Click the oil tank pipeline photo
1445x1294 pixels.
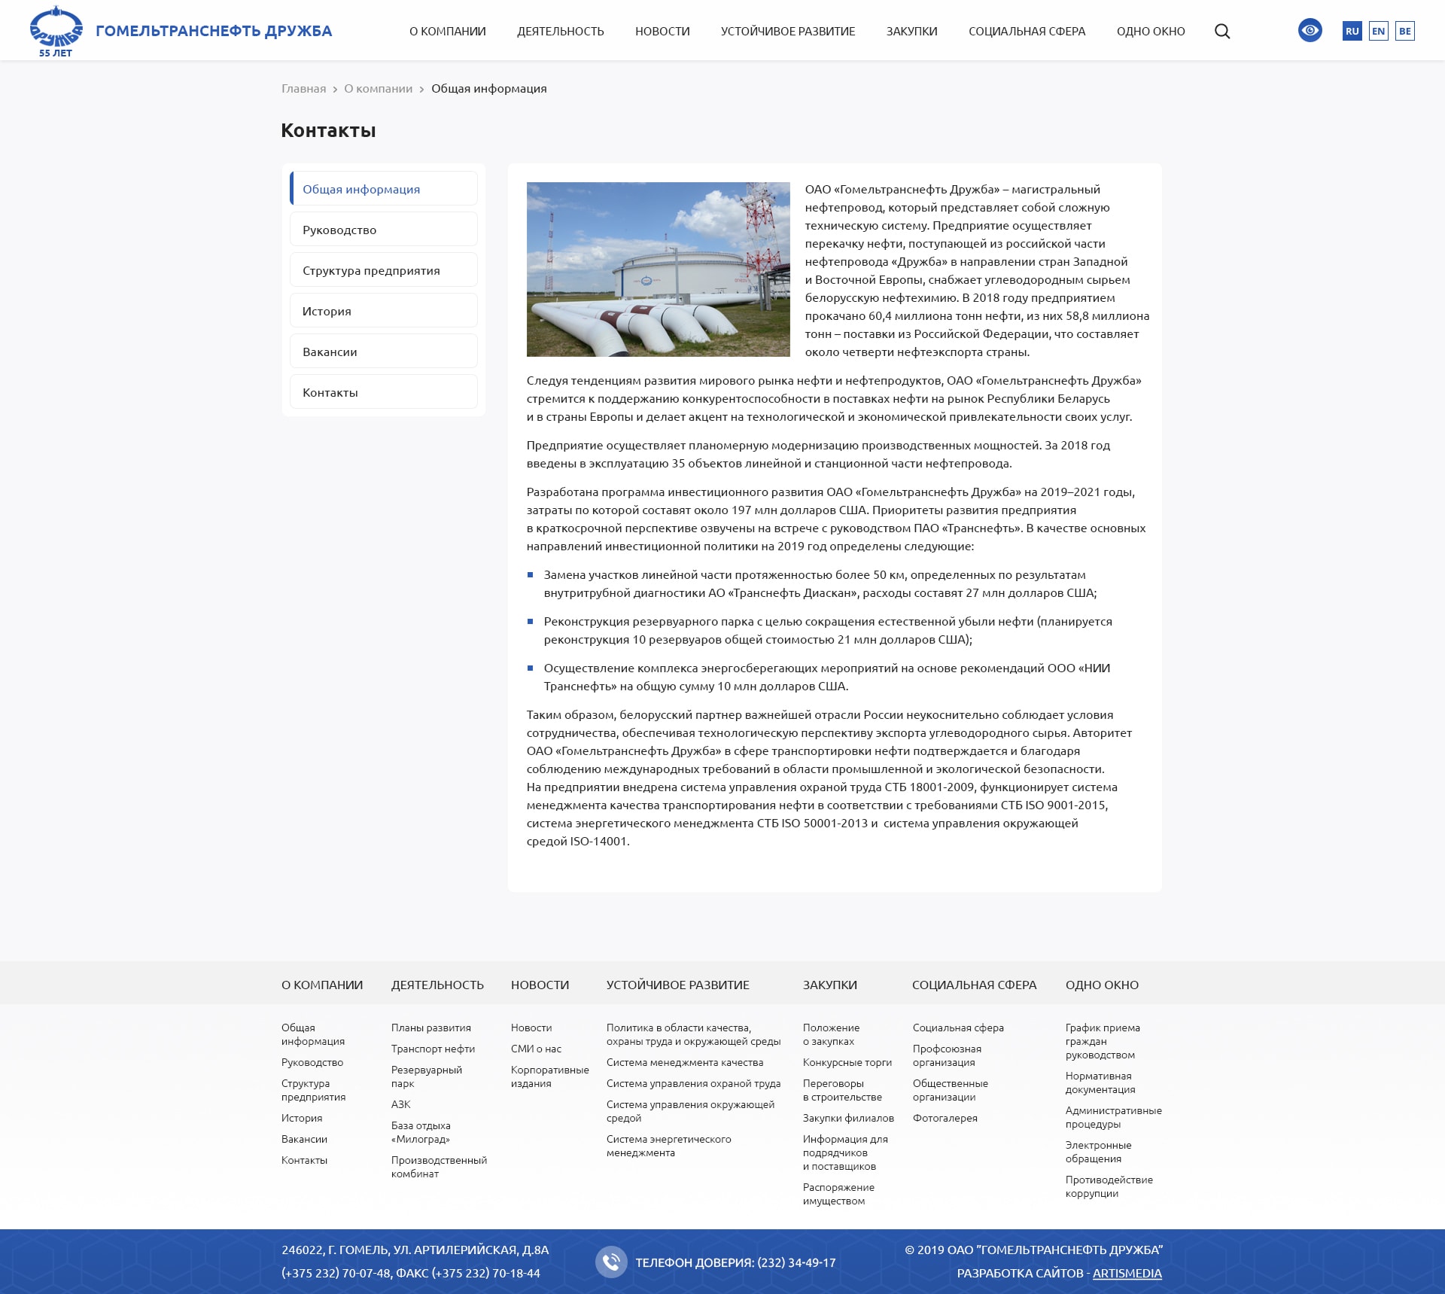(658, 269)
